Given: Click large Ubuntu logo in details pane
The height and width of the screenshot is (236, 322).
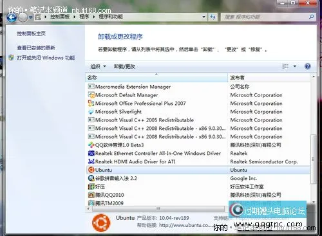Looking at the screenshot, I should (101, 223).
